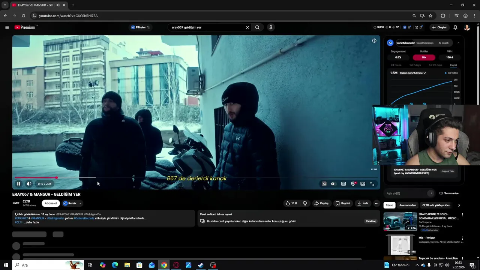Open the account avatar menu
The height and width of the screenshot is (270, 480).
(467, 27)
